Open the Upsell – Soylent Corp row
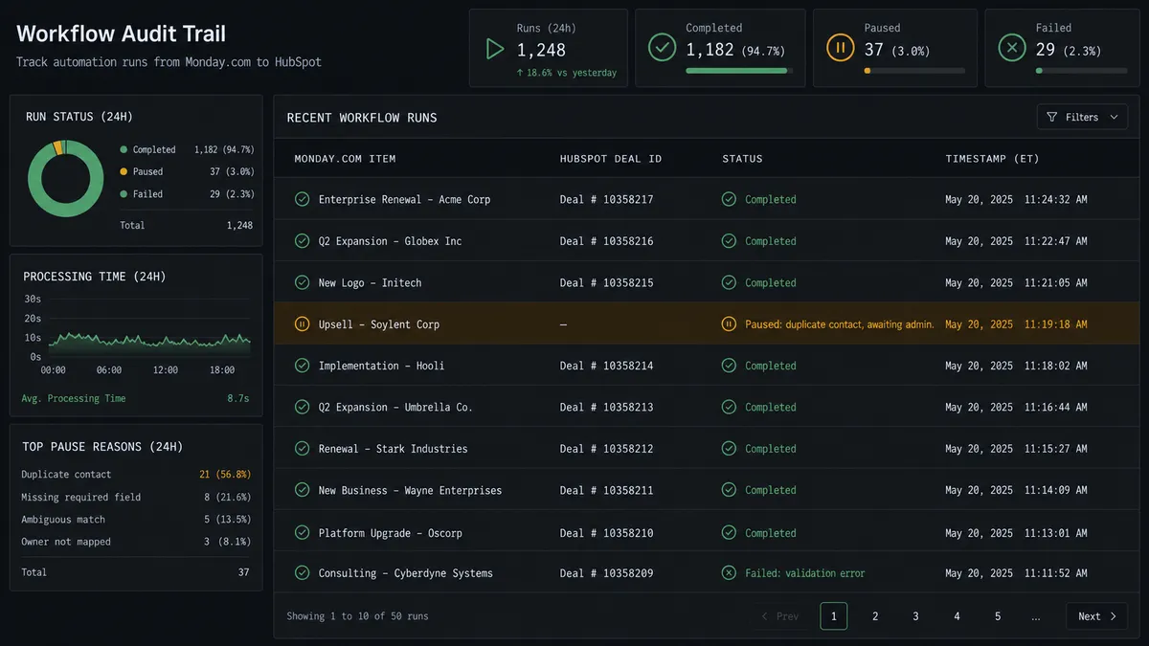 [707, 324]
